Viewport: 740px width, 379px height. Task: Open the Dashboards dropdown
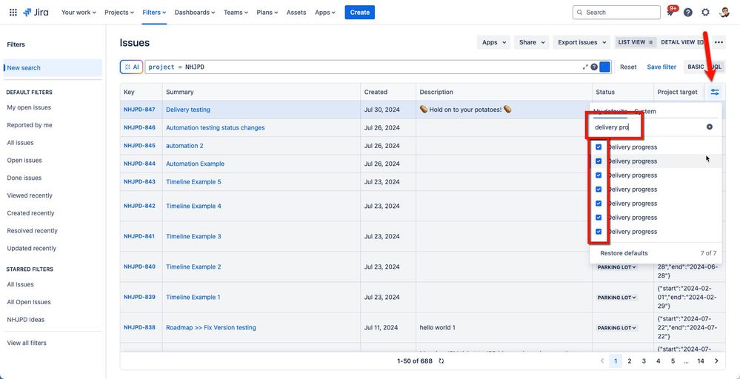tap(194, 13)
